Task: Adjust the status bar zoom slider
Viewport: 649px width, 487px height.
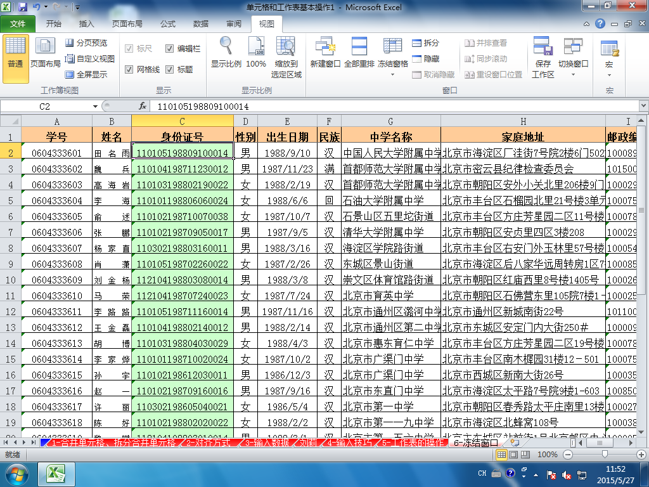Action: pyautogui.click(x=605, y=455)
